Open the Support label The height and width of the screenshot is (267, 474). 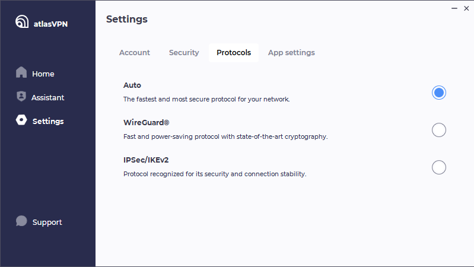(x=47, y=223)
